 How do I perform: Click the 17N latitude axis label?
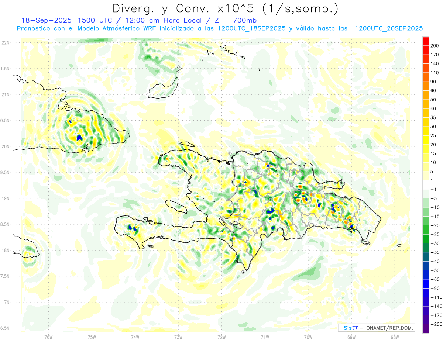coord(5,302)
